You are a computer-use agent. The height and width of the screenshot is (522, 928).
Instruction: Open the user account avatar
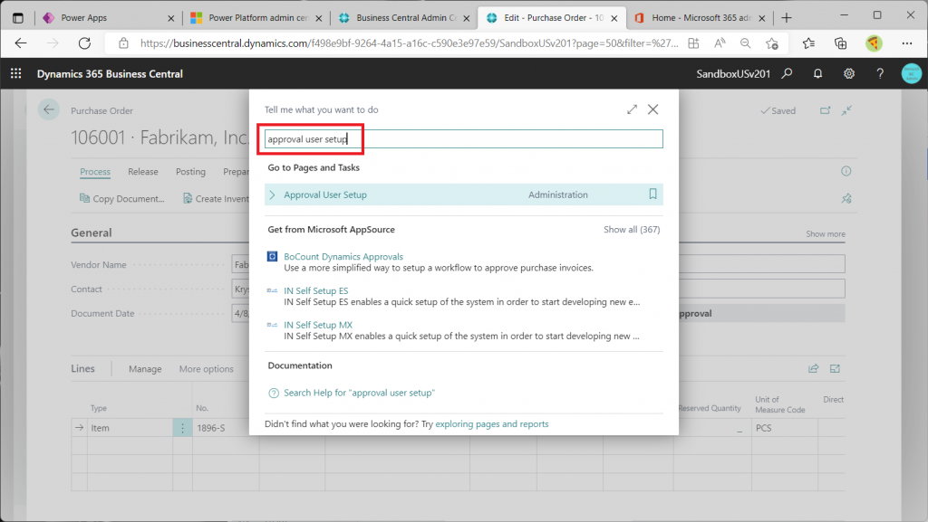pyautogui.click(x=912, y=74)
